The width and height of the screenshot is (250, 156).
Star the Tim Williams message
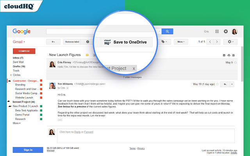pyautogui.click(x=217, y=84)
